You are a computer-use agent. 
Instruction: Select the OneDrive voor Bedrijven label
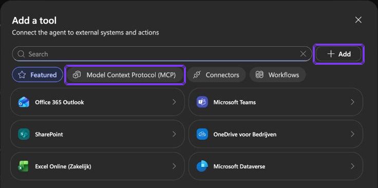click(x=245, y=134)
